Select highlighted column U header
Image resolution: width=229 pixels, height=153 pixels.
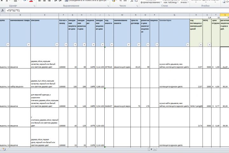(x=225, y=15)
